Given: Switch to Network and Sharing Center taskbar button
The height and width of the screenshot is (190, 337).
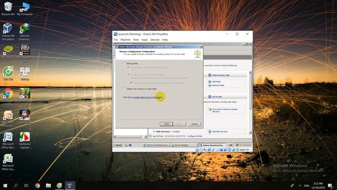Looking at the screenshot, I should click(x=156, y=145).
